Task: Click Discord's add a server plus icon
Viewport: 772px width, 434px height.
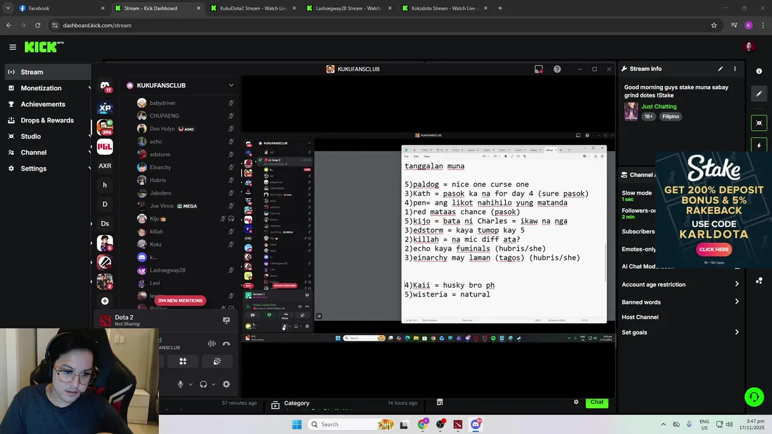Action: pyautogui.click(x=105, y=301)
